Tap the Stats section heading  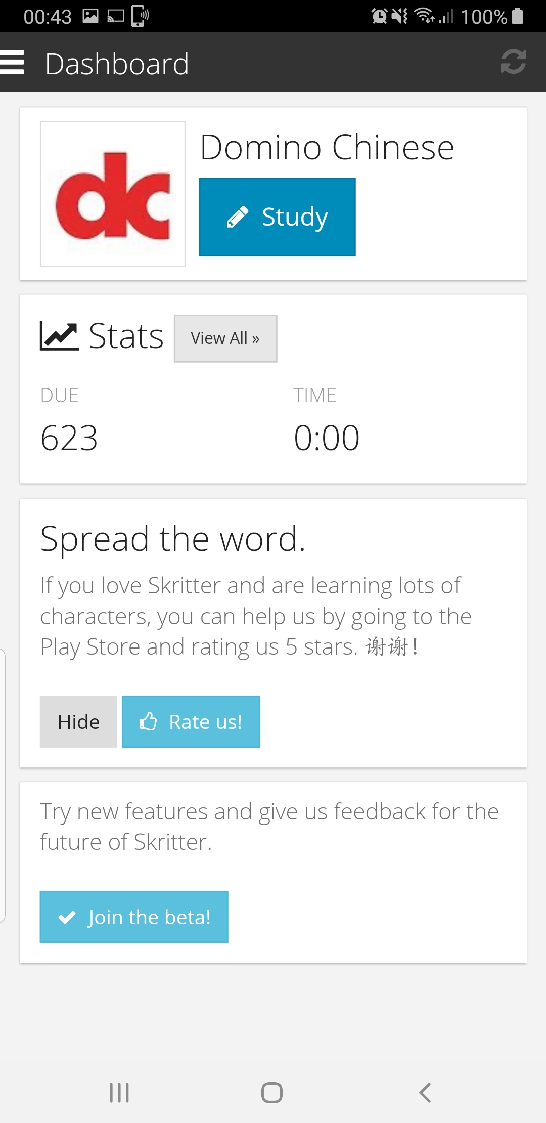[126, 336]
